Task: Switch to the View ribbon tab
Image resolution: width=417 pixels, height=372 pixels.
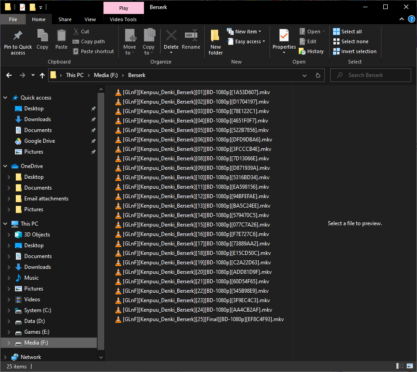Action: pyautogui.click(x=90, y=19)
